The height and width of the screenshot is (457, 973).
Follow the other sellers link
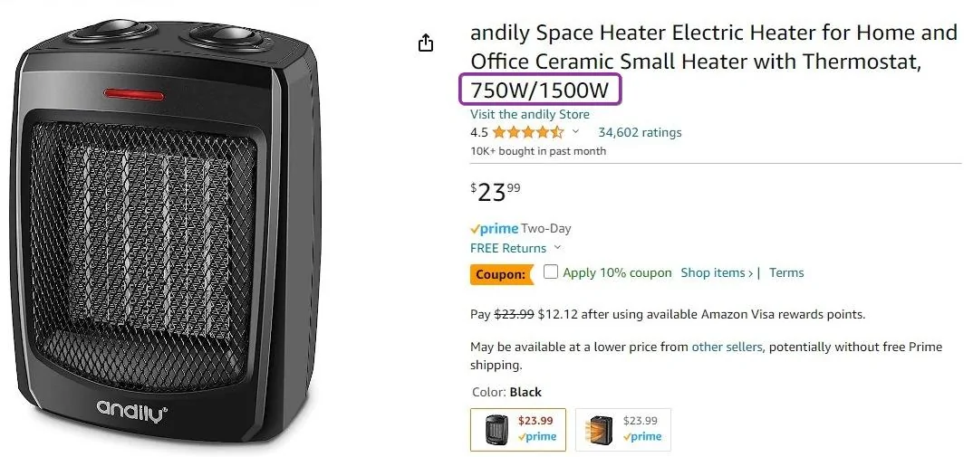[x=727, y=348]
